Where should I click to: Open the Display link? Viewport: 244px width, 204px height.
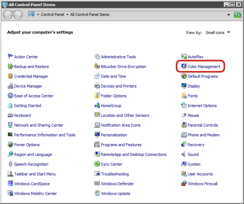pos(194,86)
